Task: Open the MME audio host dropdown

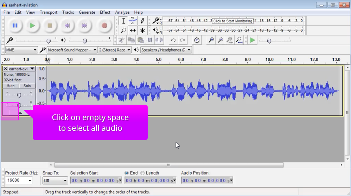Action: (21, 50)
